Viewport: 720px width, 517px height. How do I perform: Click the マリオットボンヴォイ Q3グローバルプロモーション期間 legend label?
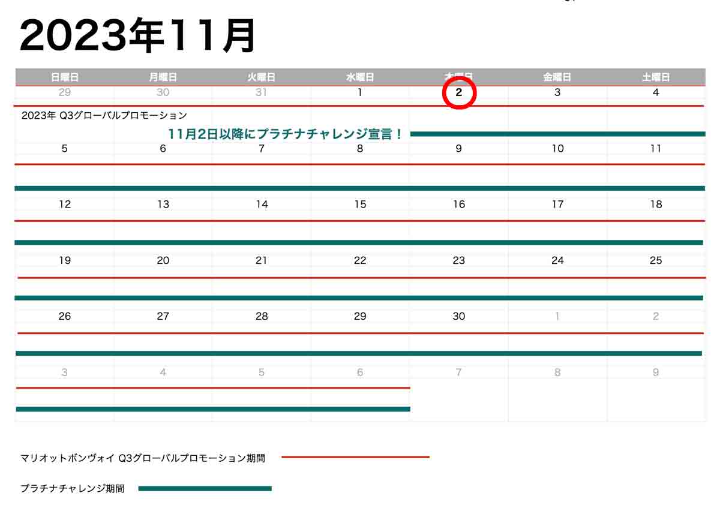pos(143,458)
